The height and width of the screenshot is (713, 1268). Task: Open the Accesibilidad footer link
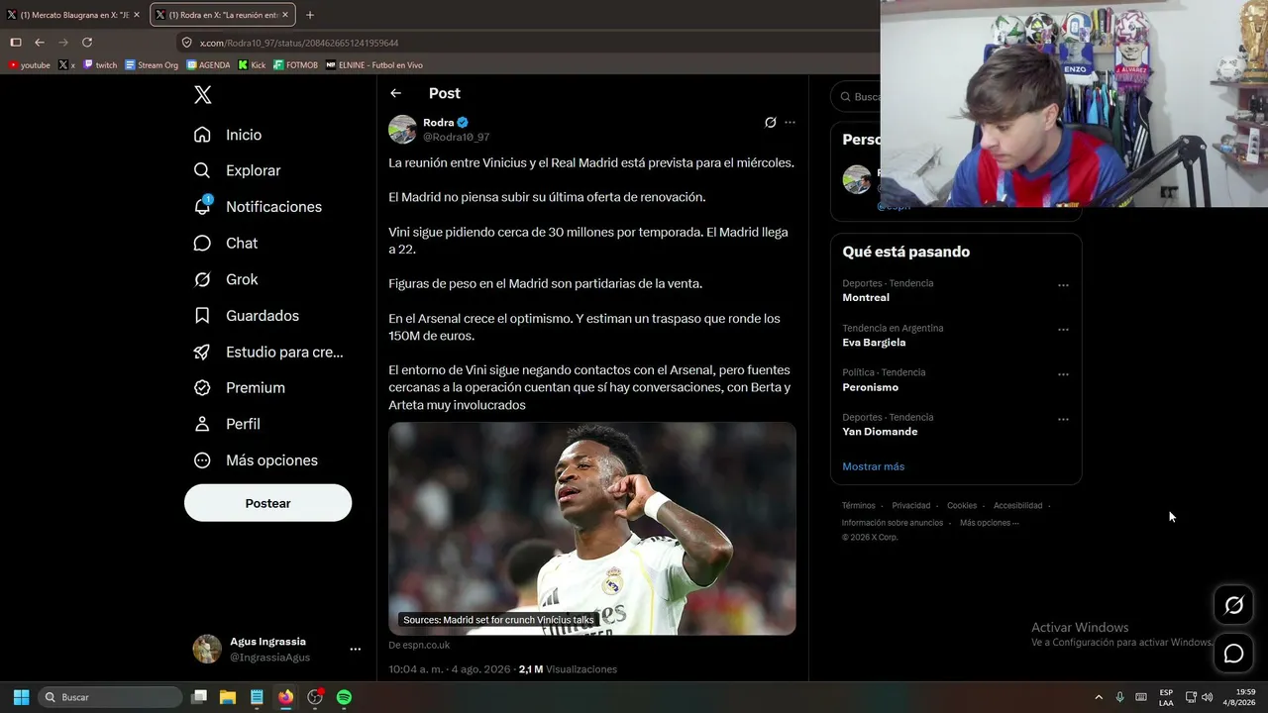click(1018, 506)
